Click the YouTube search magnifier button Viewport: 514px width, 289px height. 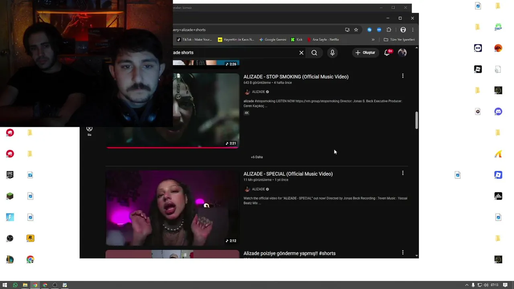click(314, 53)
